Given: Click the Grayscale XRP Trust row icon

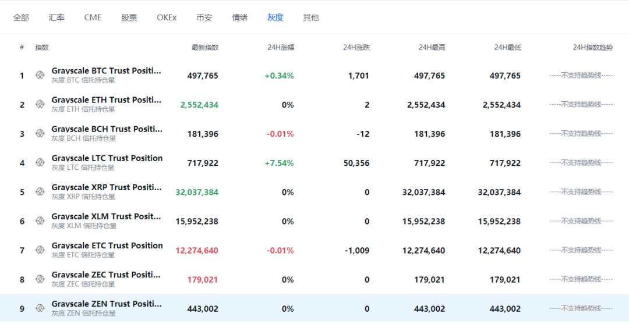Looking at the screenshot, I should (40, 192).
